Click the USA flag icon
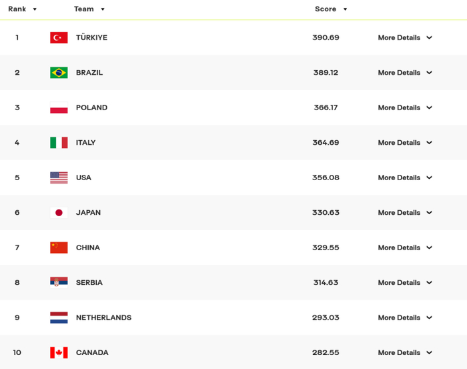This screenshot has height=369, width=467. pyautogui.click(x=59, y=177)
